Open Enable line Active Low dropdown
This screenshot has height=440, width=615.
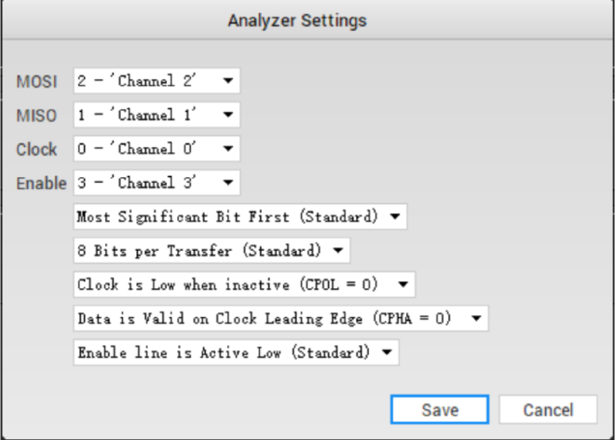[x=235, y=352]
